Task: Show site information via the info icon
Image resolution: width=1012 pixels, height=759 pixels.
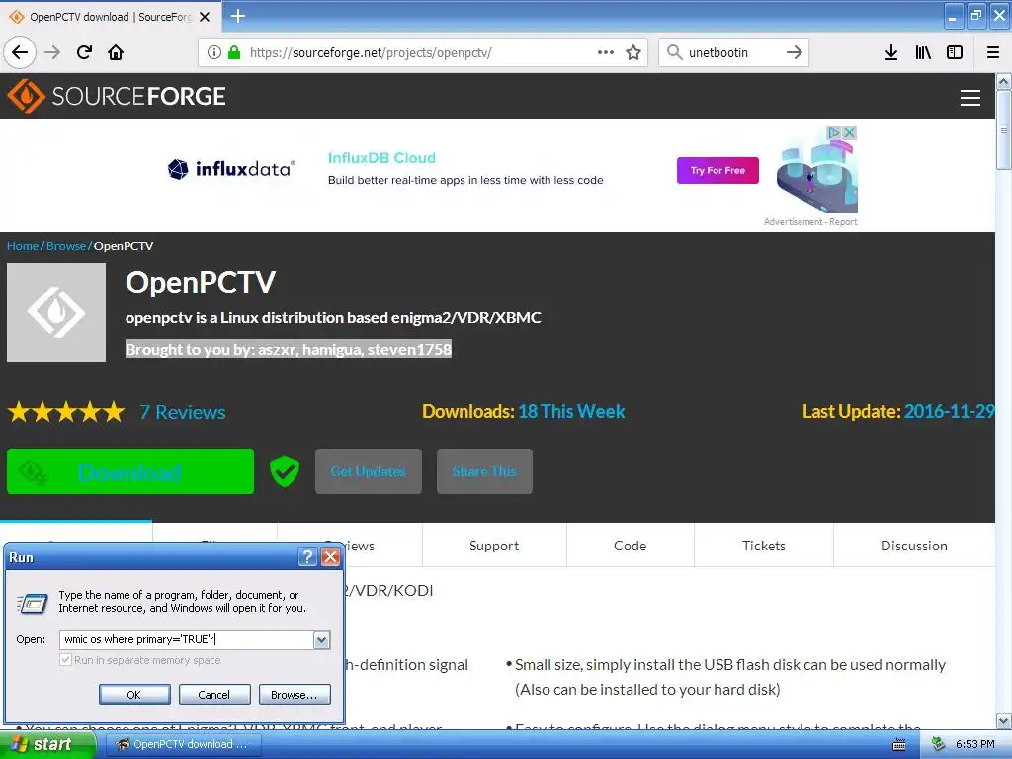Action: pos(214,52)
